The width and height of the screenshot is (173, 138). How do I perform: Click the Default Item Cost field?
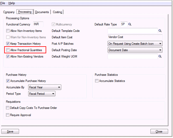(x=135, y=37)
